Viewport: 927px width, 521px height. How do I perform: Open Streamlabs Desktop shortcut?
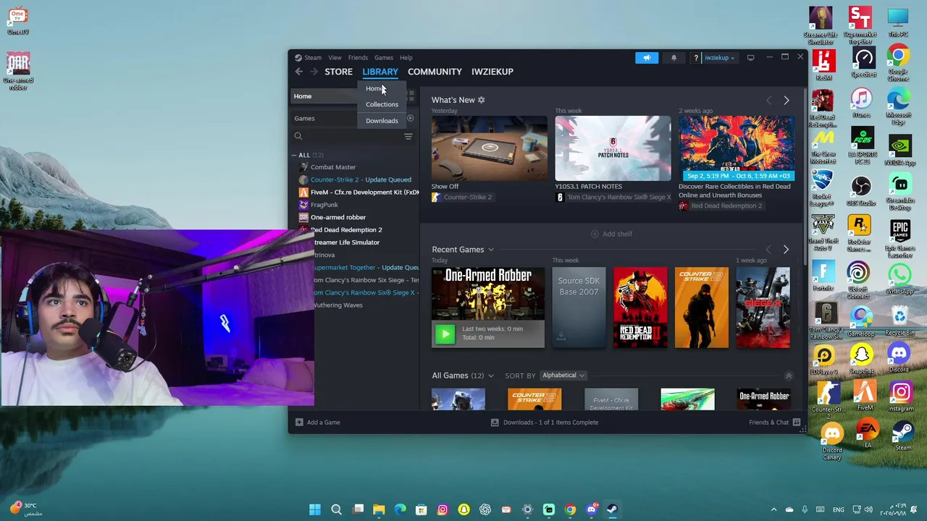[899, 190]
